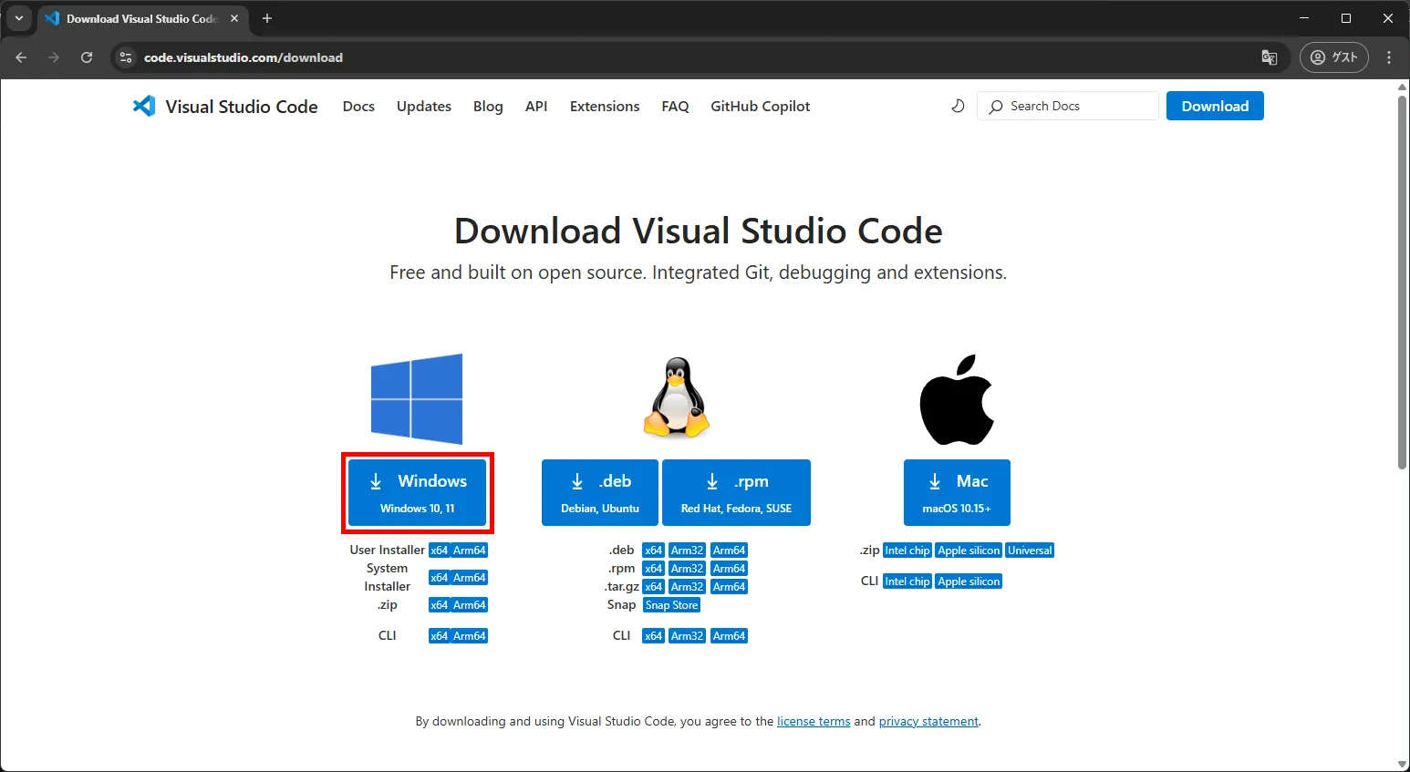Select Linux CLI x64 download
This screenshot has height=772, width=1410.
[x=653, y=636]
